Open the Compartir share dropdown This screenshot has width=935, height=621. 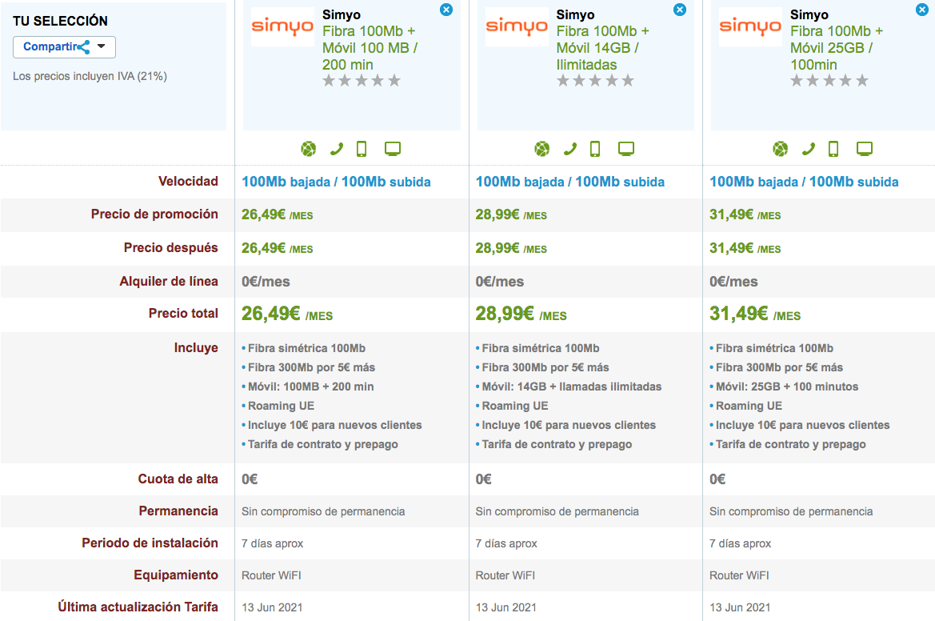(x=65, y=47)
